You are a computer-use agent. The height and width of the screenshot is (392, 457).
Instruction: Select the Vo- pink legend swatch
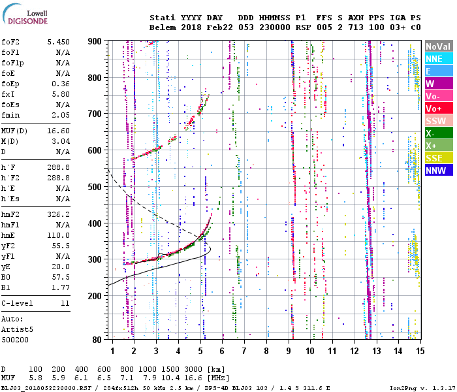pos(439,96)
